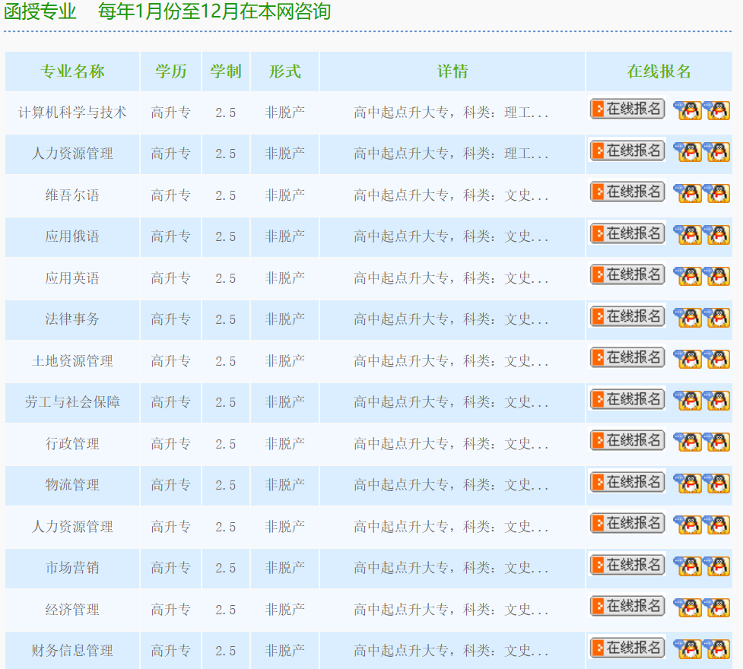Click the 法律事务 major name

[x=72, y=319]
